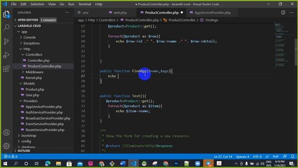Viewport: 298px width, 168px height.
Task: Expand the Console folder
Action: (x=43, y=37)
